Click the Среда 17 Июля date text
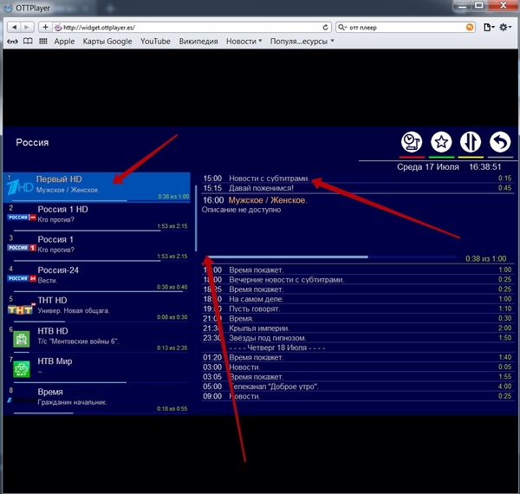520x494 pixels. point(428,166)
